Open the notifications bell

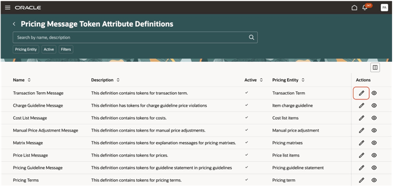coord(365,8)
